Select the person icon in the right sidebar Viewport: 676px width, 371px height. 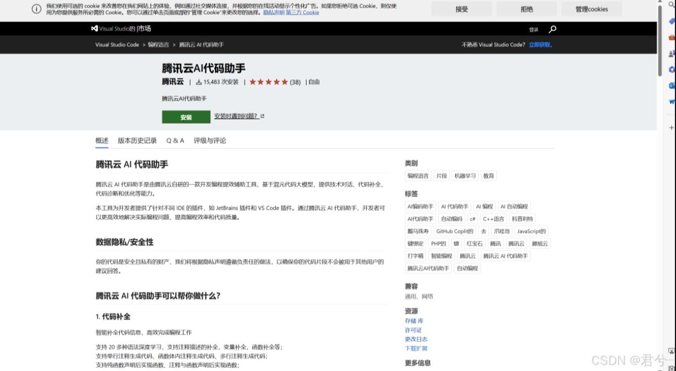(672, 54)
